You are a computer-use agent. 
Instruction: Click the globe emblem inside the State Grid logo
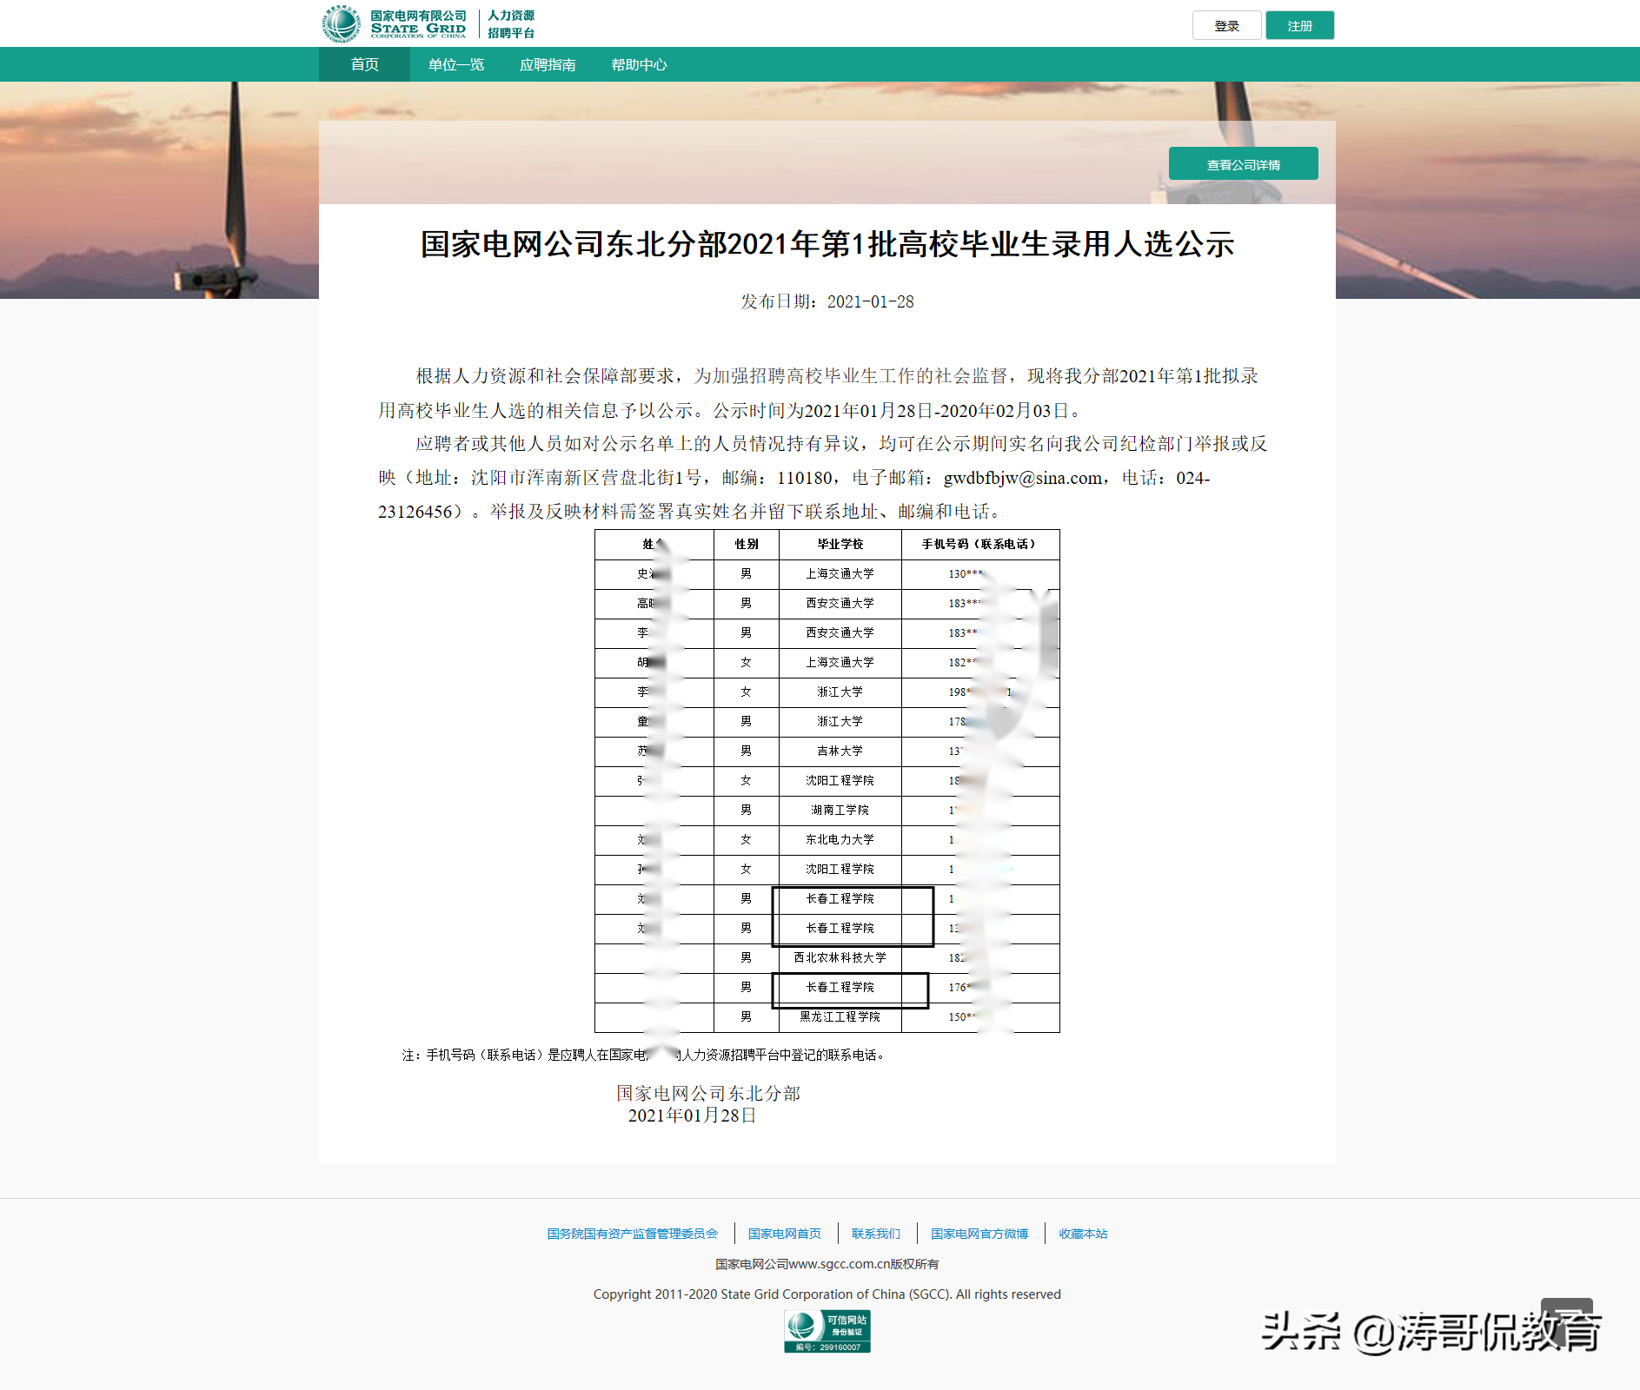tap(341, 23)
